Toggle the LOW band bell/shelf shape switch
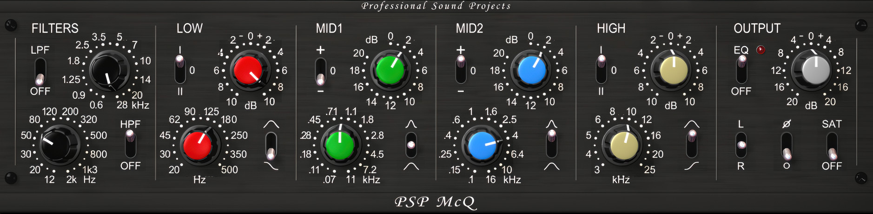873x214 pixels. 271,146
